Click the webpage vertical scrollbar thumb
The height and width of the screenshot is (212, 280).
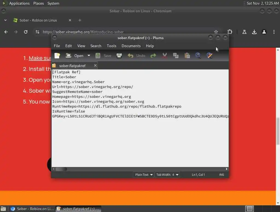[x=278, y=131]
